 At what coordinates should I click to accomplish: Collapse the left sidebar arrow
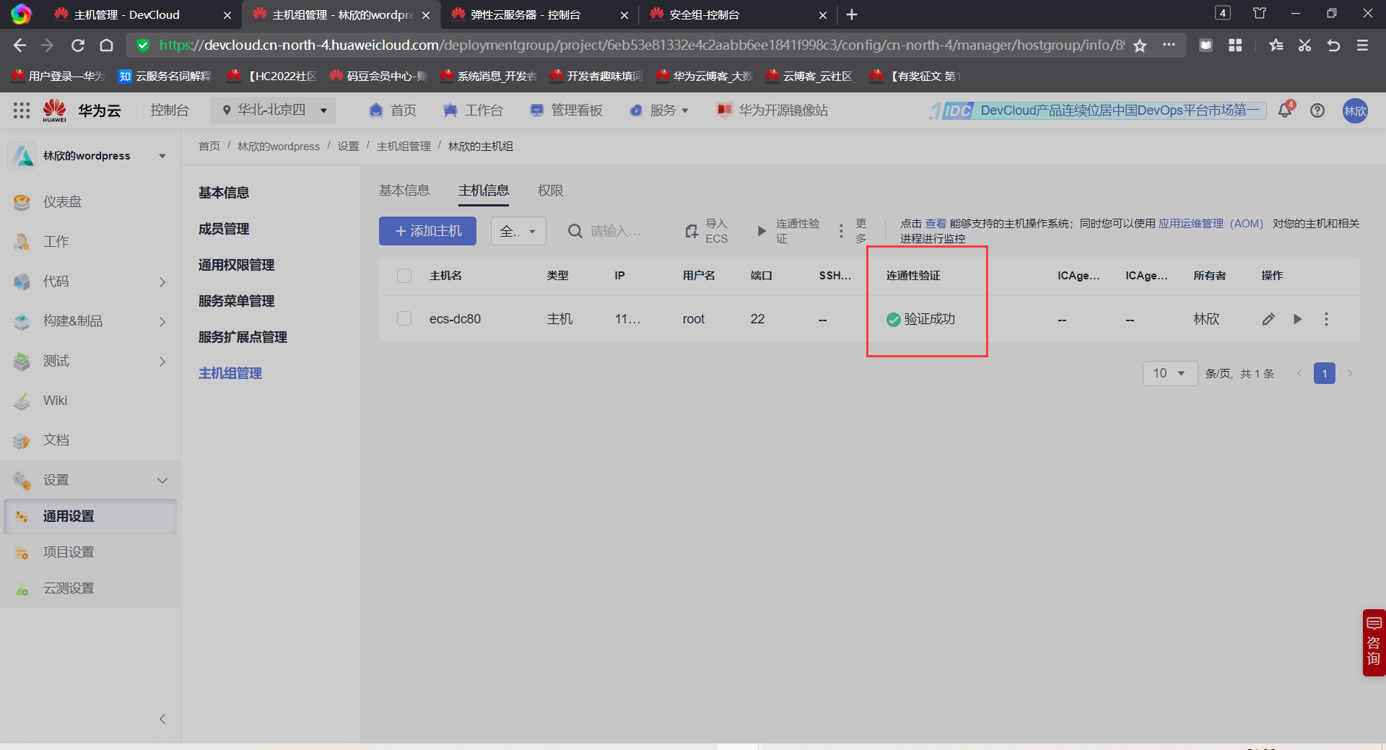[x=162, y=719]
